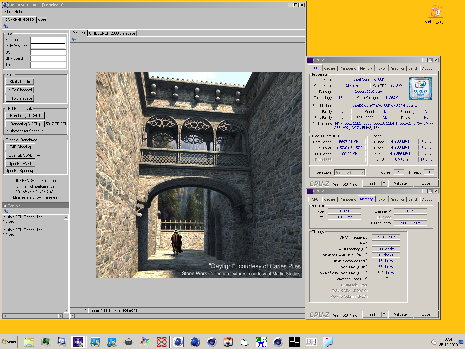
Task: Run Rendering (x CPU) benchmark
Action: click(25, 124)
